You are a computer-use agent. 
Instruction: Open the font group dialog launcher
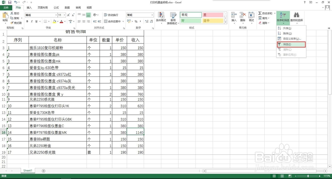tap(74, 28)
